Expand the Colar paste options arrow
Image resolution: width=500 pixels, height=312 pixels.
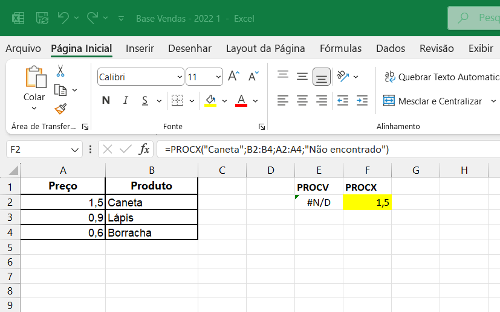pyautogui.click(x=34, y=108)
